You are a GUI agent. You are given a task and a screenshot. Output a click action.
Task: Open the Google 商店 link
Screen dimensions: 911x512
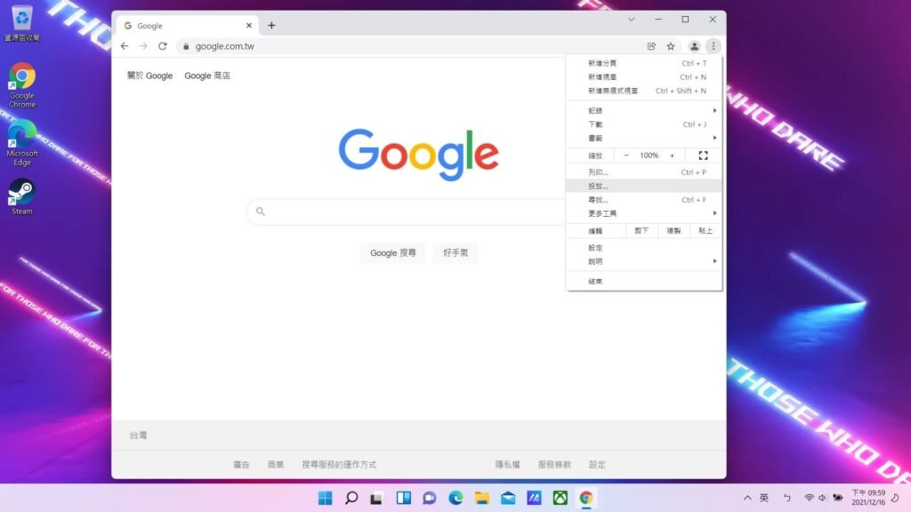coord(206,76)
